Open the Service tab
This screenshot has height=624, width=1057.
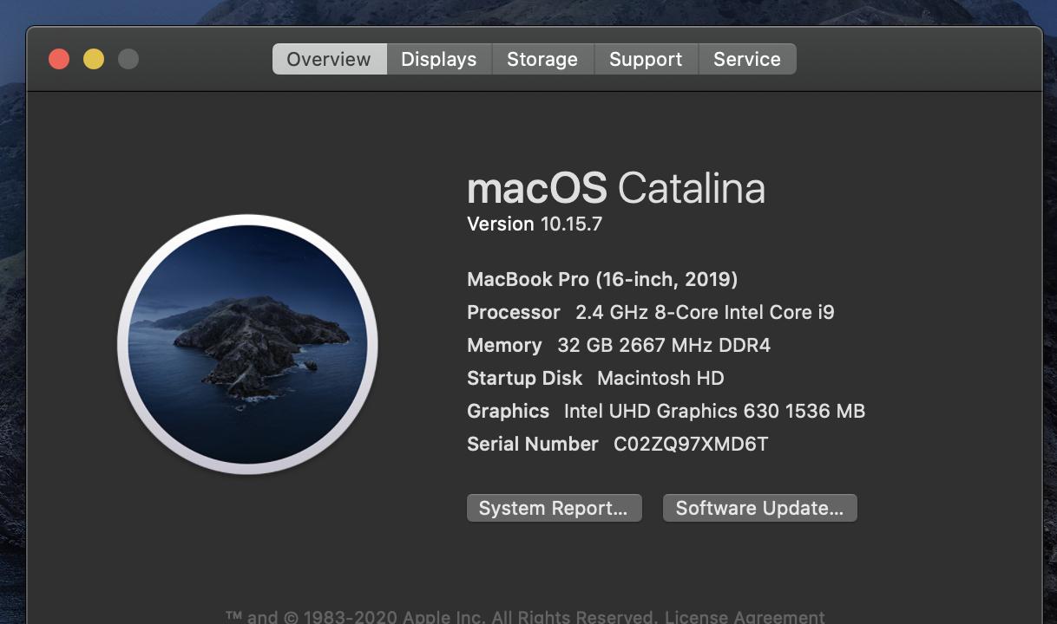(746, 59)
